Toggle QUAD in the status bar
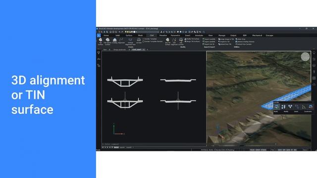The image size is (317, 178). coord(288,150)
